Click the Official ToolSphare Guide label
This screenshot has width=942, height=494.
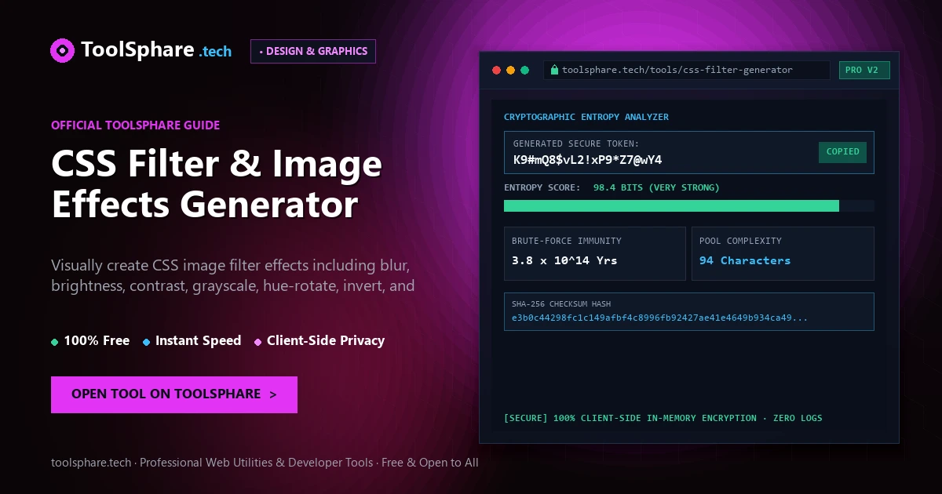pos(135,125)
